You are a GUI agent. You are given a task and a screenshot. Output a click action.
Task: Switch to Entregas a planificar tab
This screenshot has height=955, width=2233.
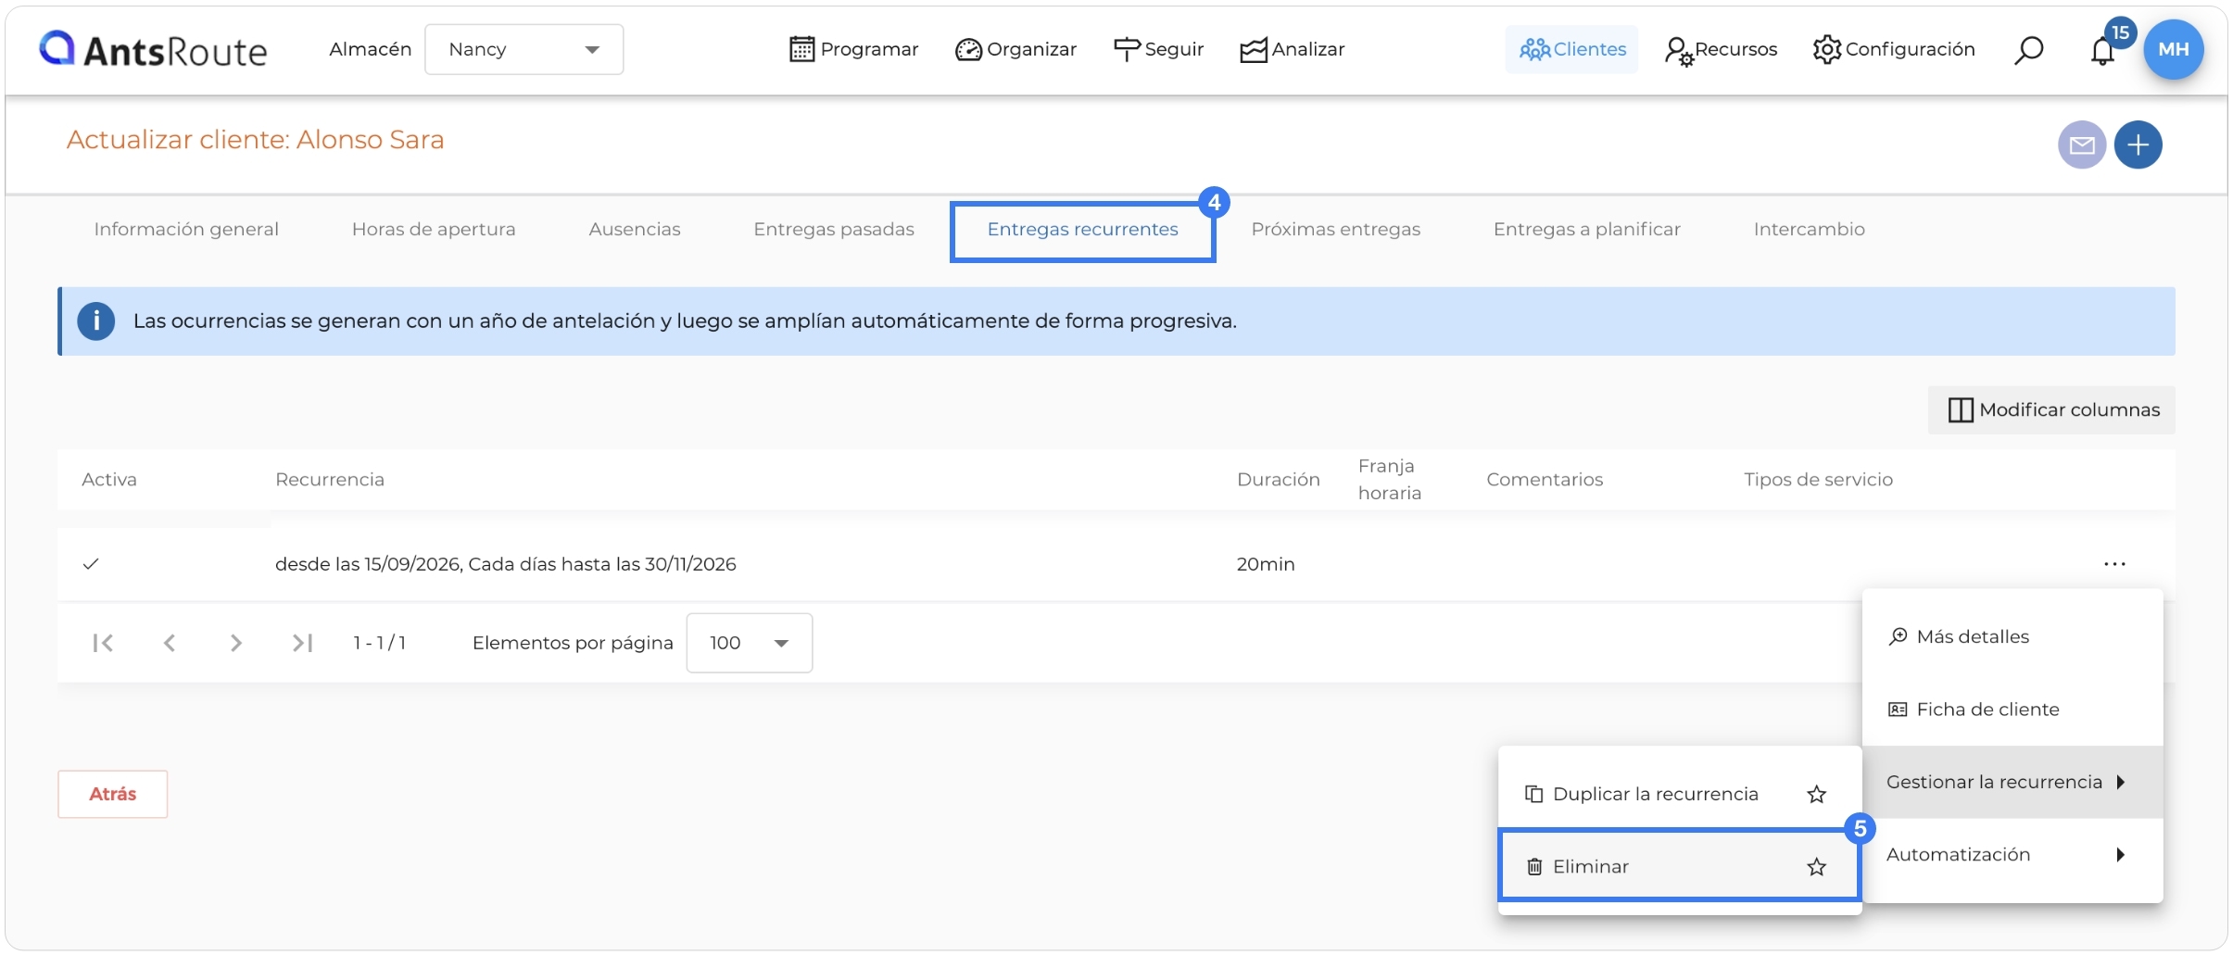pyautogui.click(x=1586, y=230)
